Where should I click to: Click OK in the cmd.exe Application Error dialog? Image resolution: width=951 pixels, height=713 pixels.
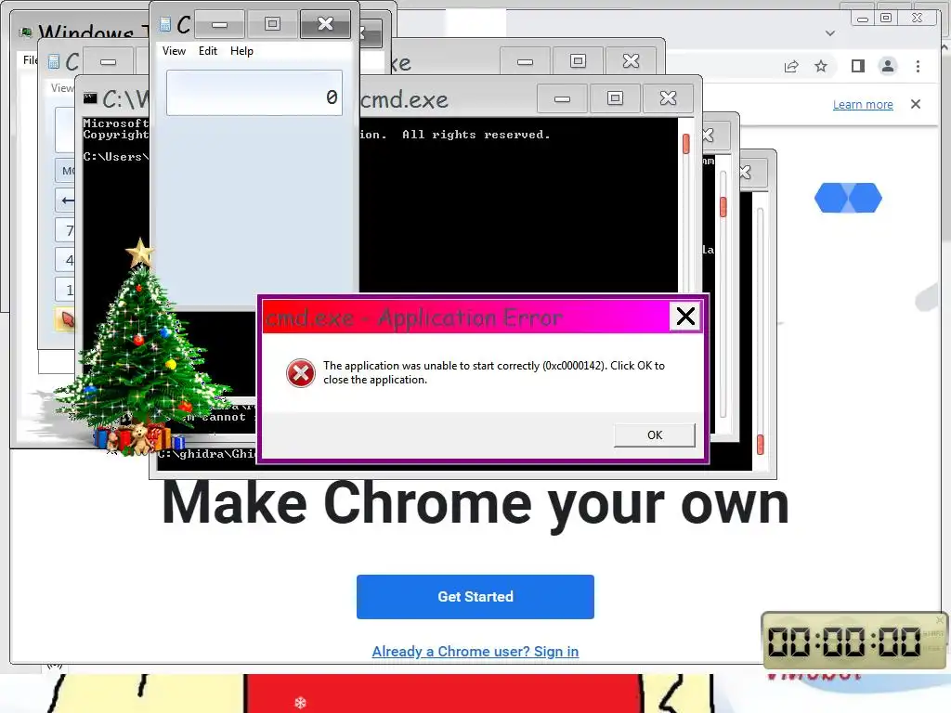click(655, 434)
